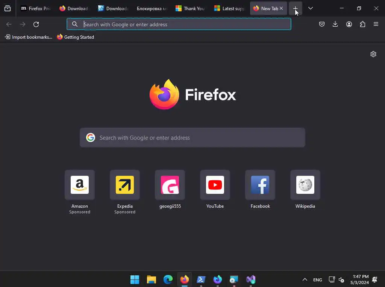385x287 pixels.
Task: Close the New Tab tab
Action: 281,8
